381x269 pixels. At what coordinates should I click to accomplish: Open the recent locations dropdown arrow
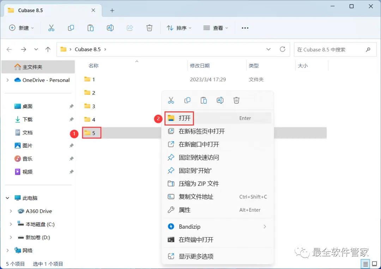(x=36, y=49)
